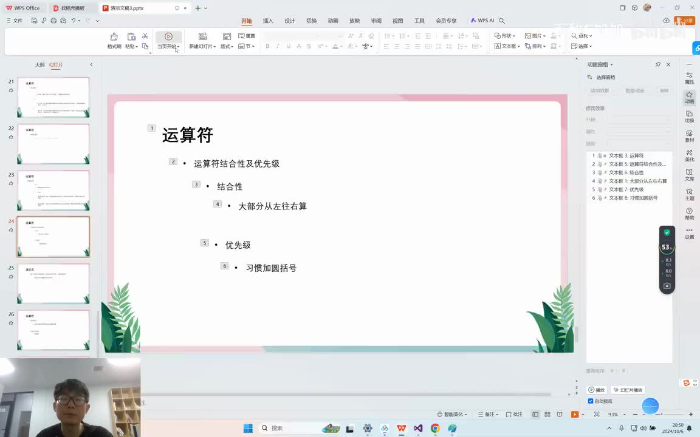
Task: Open the Layout (版式) dropdown
Action: (x=227, y=46)
